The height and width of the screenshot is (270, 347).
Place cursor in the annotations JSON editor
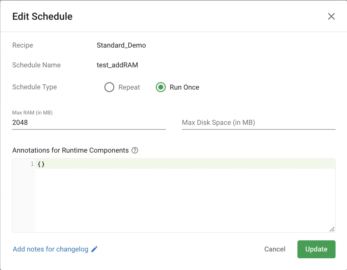pos(185,198)
